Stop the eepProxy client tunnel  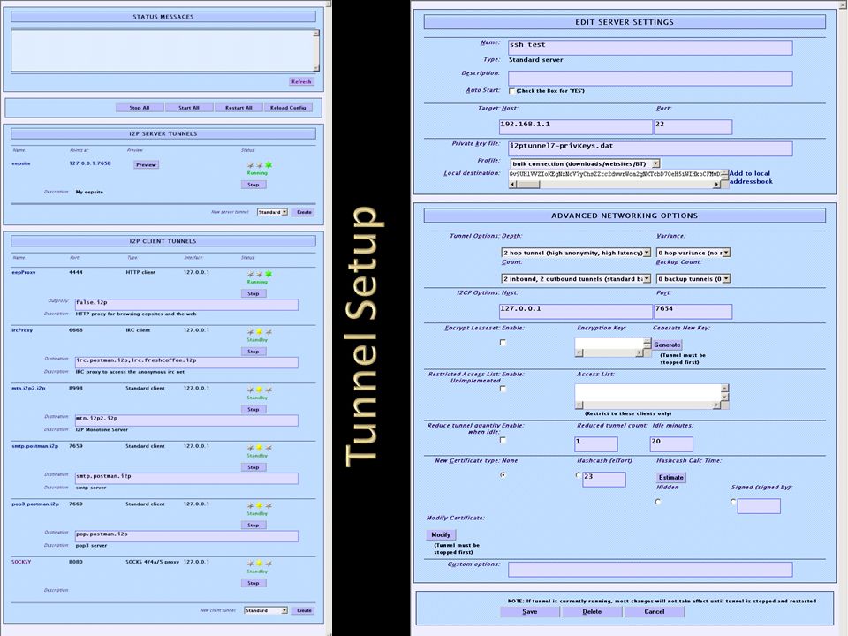point(254,293)
